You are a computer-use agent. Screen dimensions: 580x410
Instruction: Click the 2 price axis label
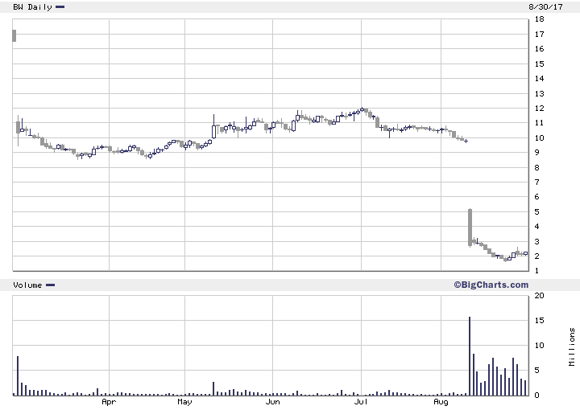tap(537, 256)
